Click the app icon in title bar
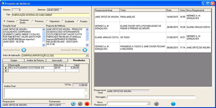Screen dimensions: 216x108 pyautogui.click(x=3, y=4)
